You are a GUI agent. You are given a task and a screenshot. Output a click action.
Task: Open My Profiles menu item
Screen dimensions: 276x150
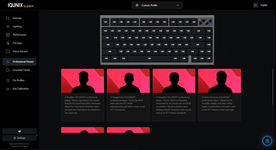(x=19, y=80)
